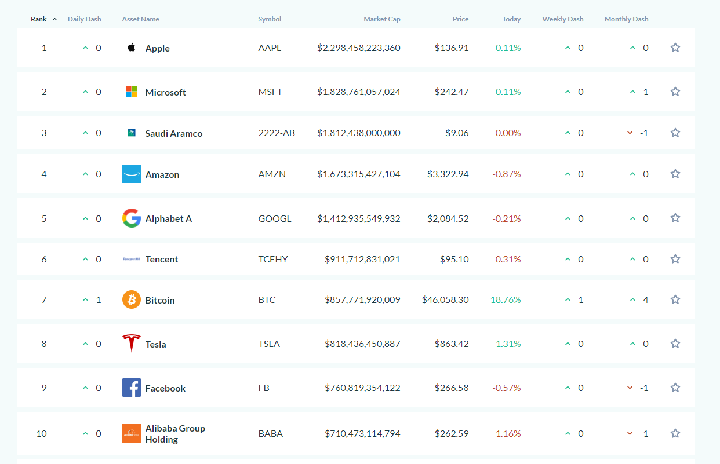Open the Bitcoin asset link

[x=160, y=300]
